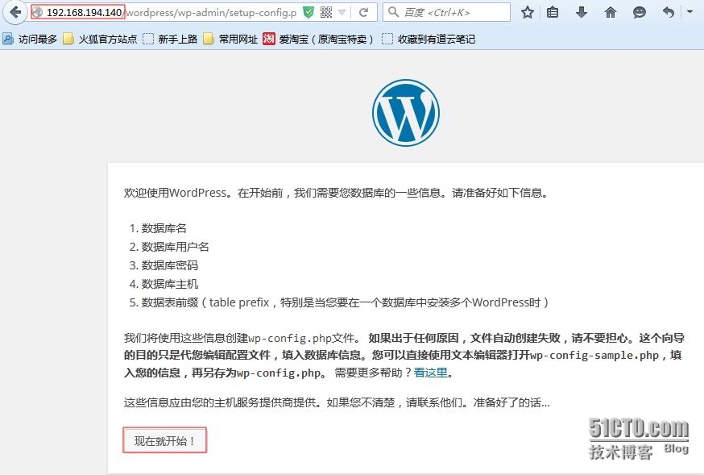
Task: Expand the address bar history dropdown arrow
Action: [342, 13]
